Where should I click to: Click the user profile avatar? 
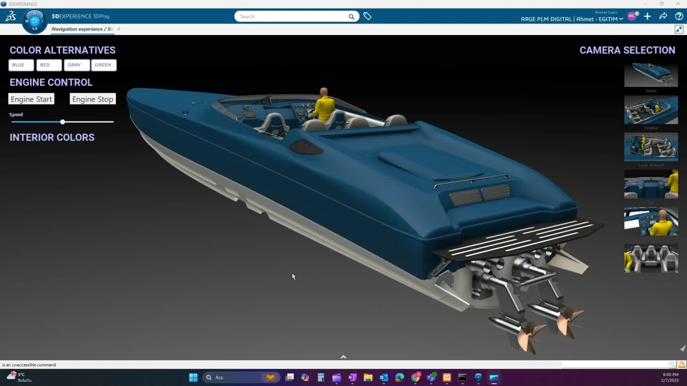[632, 16]
